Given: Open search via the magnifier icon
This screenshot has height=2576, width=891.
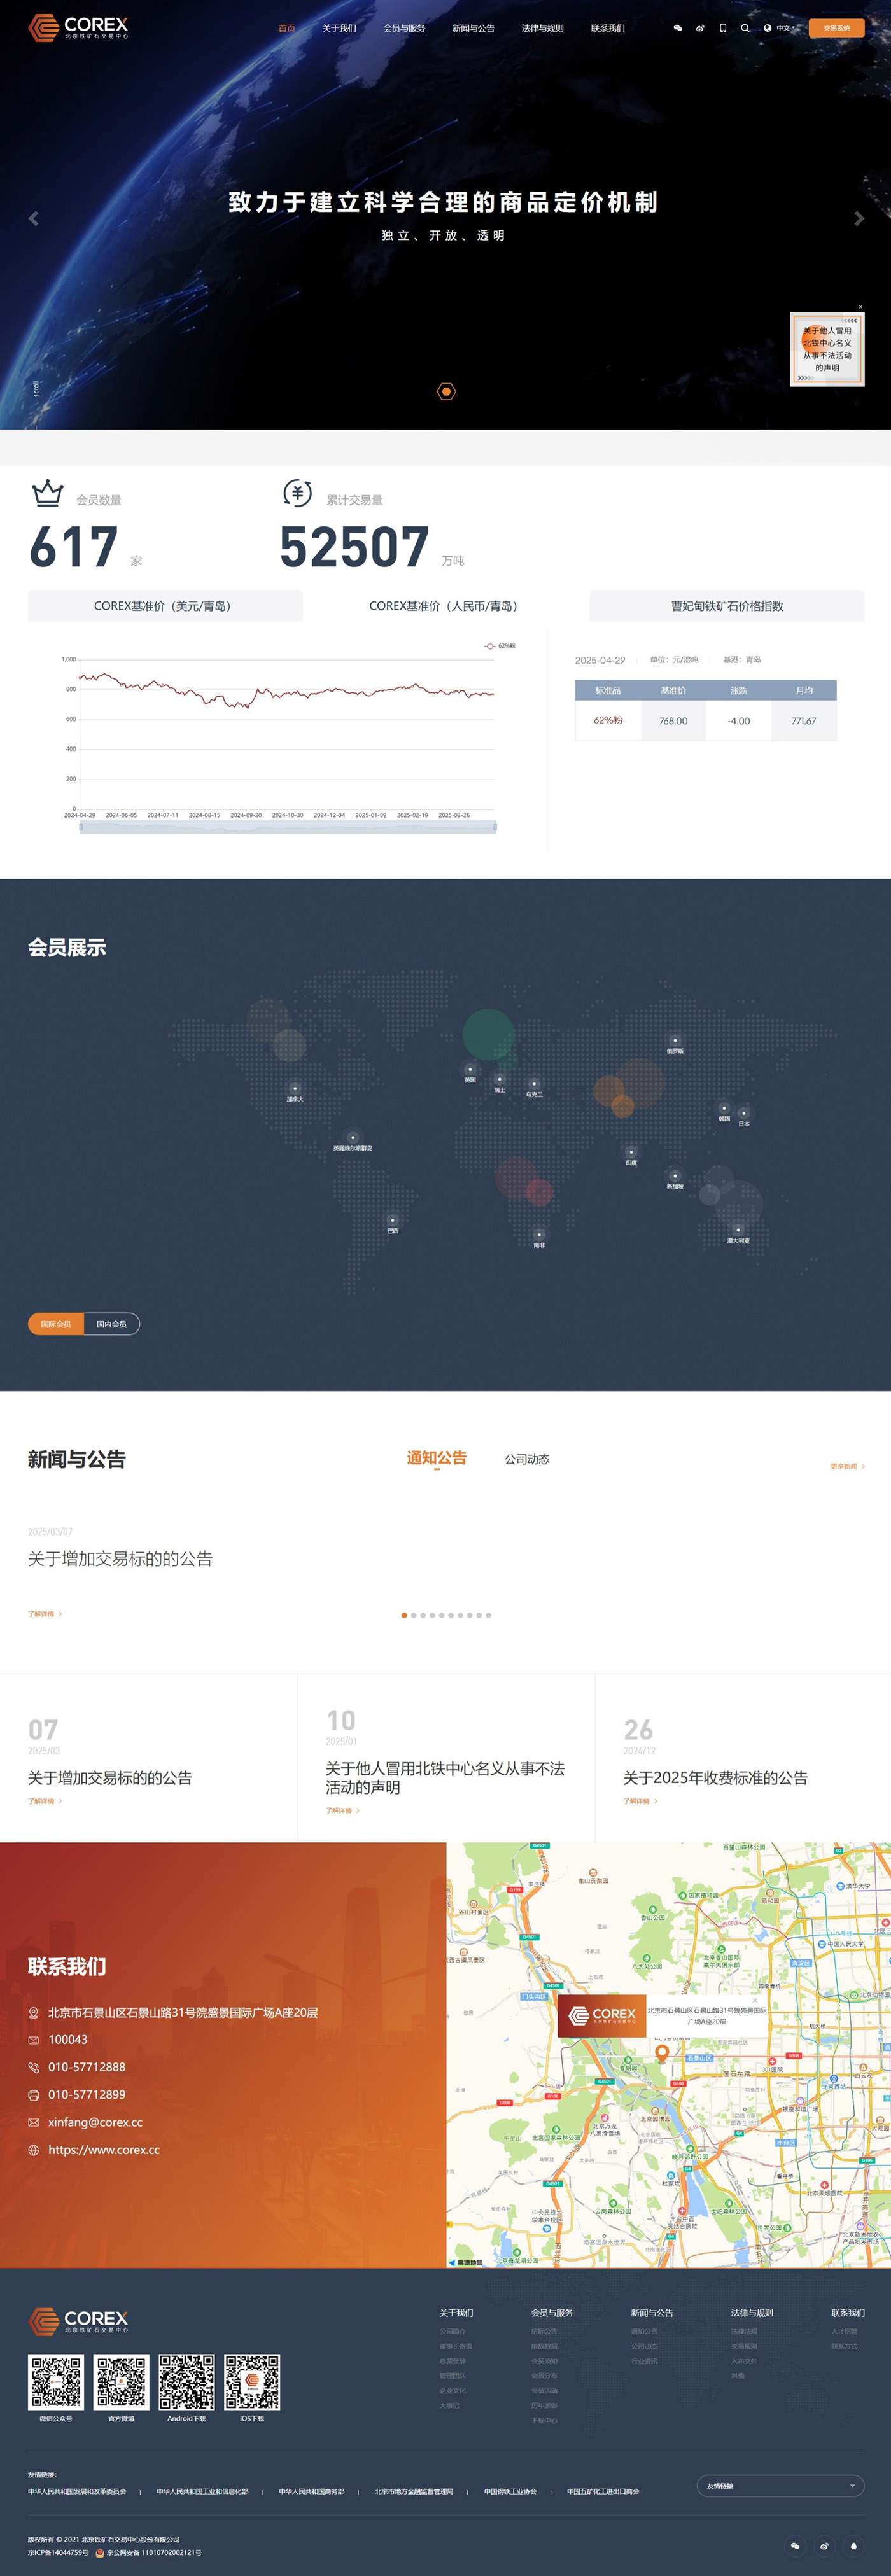Looking at the screenshot, I should [745, 28].
